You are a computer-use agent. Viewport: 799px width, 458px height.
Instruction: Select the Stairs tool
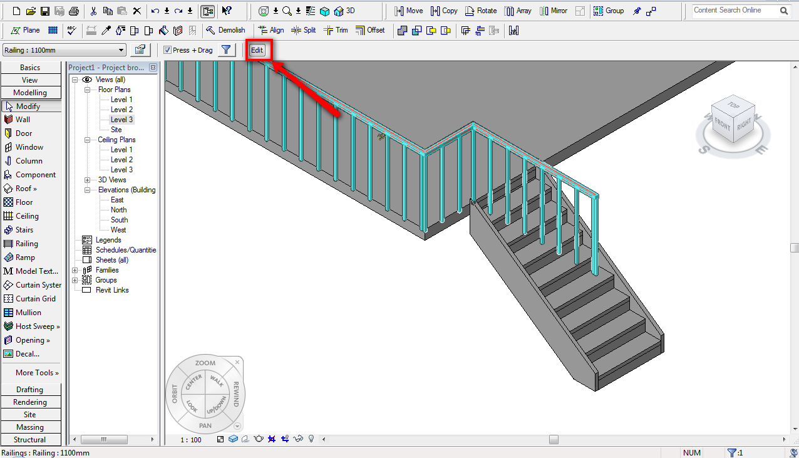(24, 230)
